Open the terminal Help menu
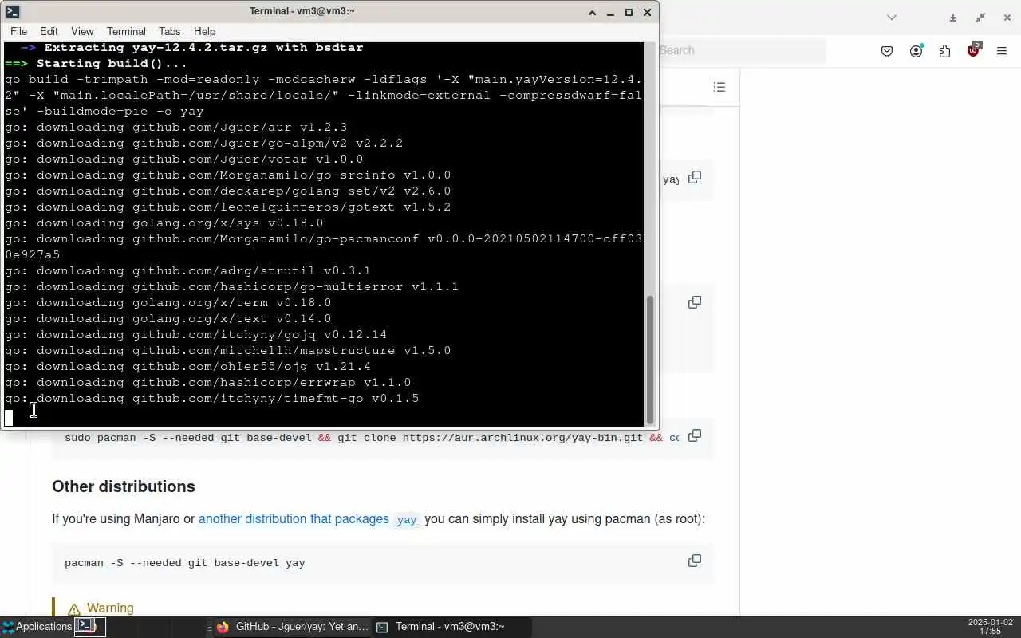The image size is (1021, 638). (204, 31)
